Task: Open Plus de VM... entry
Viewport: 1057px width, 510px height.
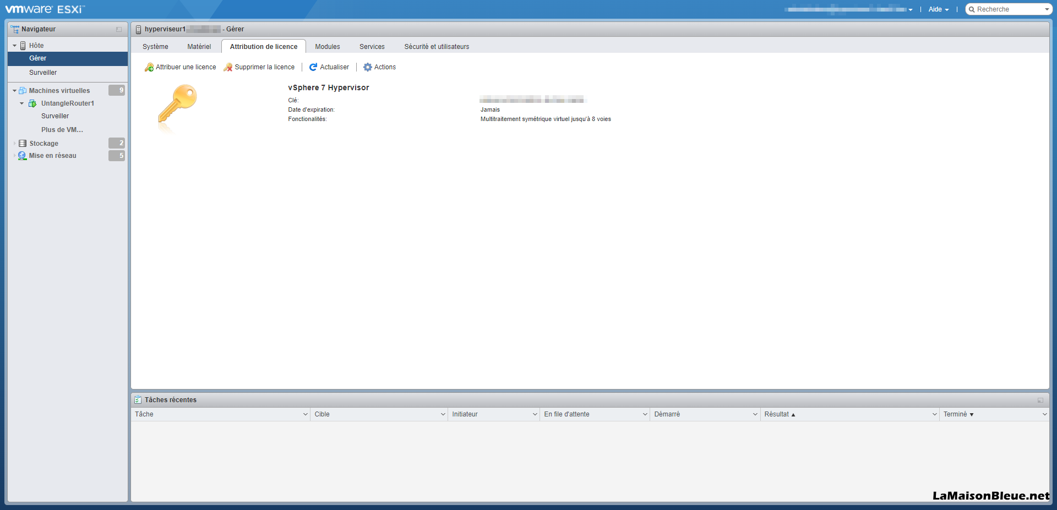Action: tap(62, 130)
